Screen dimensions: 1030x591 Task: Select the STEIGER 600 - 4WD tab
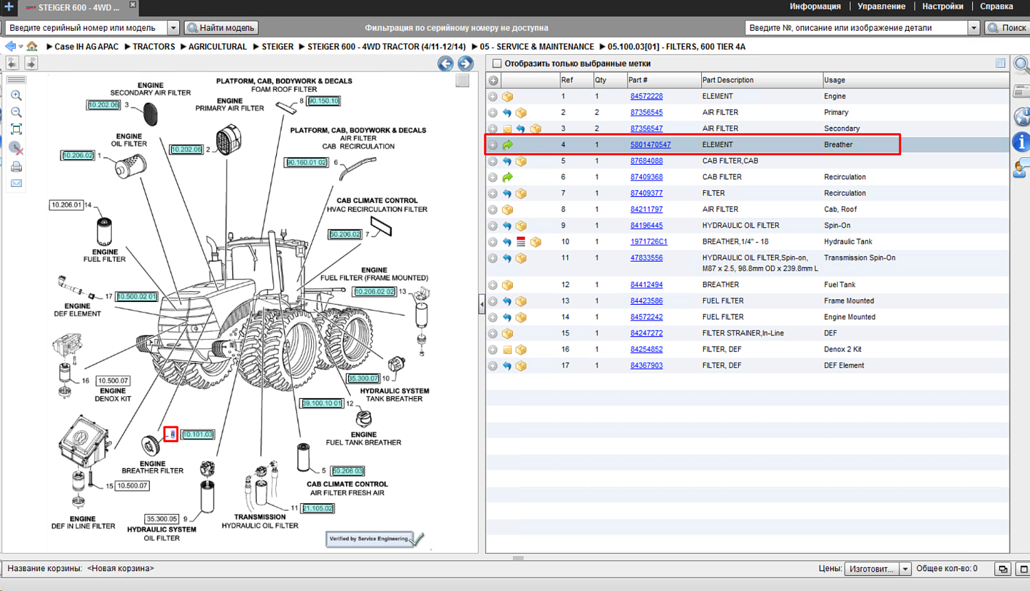pos(78,8)
